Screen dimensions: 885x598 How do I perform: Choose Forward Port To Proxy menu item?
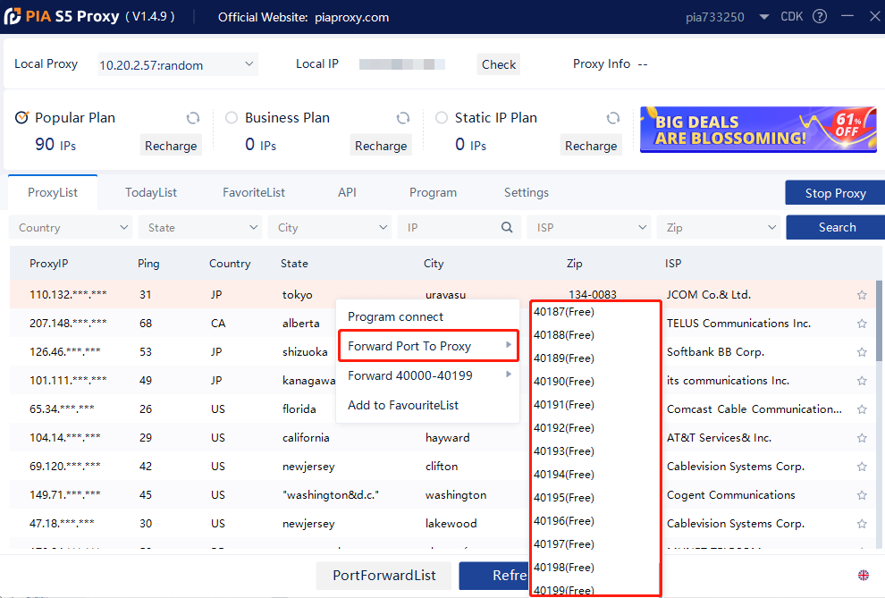tap(428, 346)
